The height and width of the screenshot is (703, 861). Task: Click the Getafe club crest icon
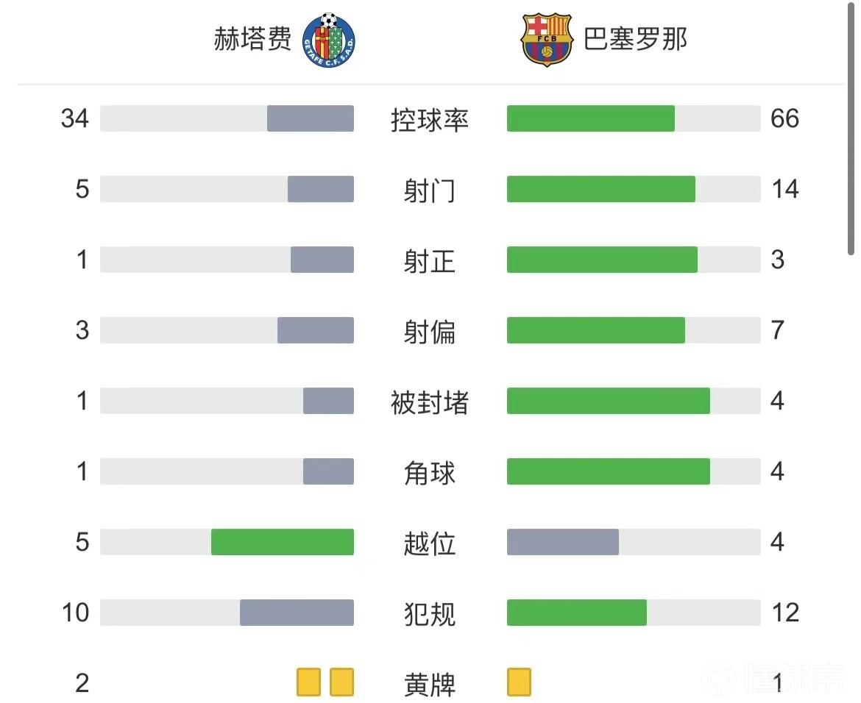[x=329, y=38]
